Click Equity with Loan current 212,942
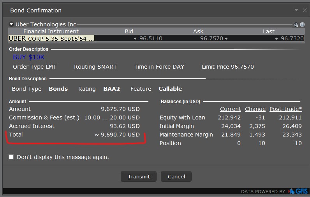 (229, 118)
